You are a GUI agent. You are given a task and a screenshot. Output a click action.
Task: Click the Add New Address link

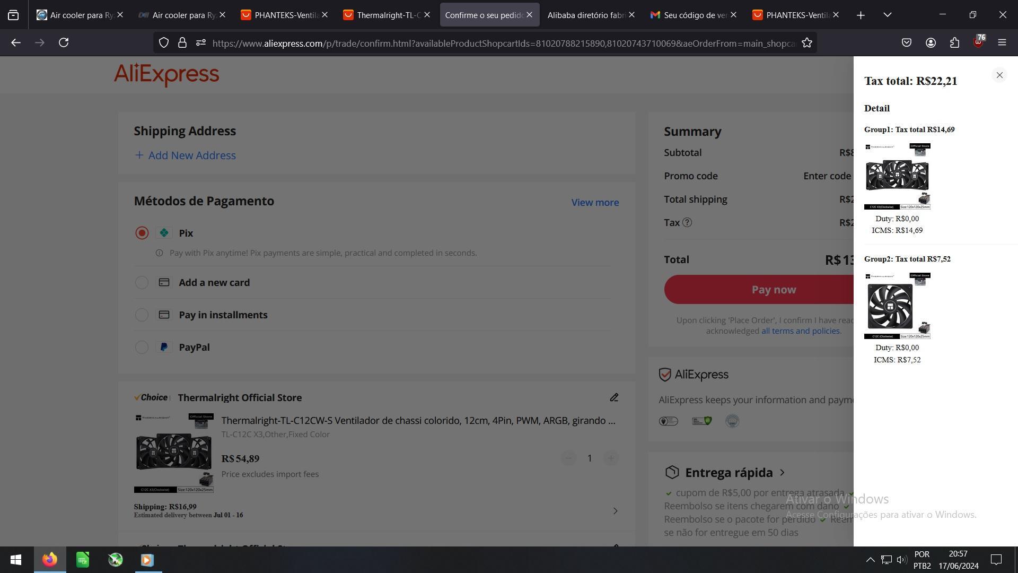[185, 155]
